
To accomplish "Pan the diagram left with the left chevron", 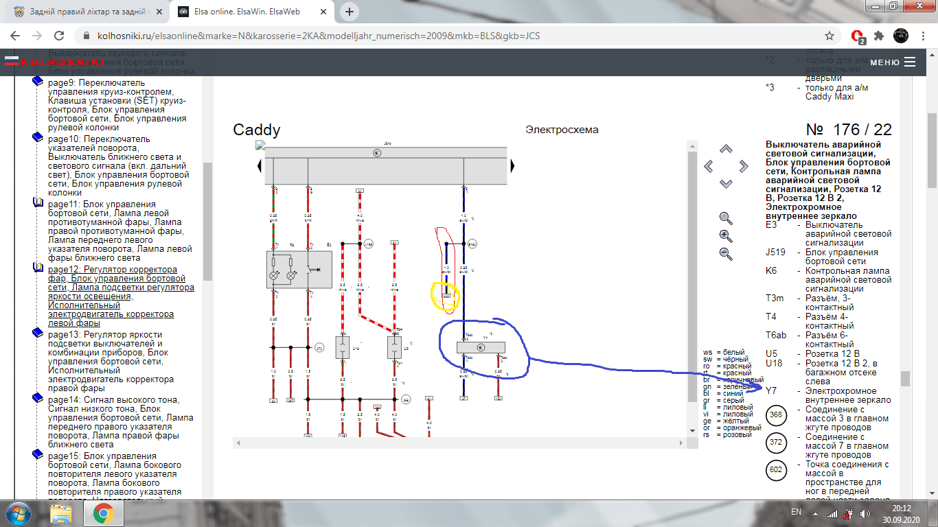I will coord(709,166).
